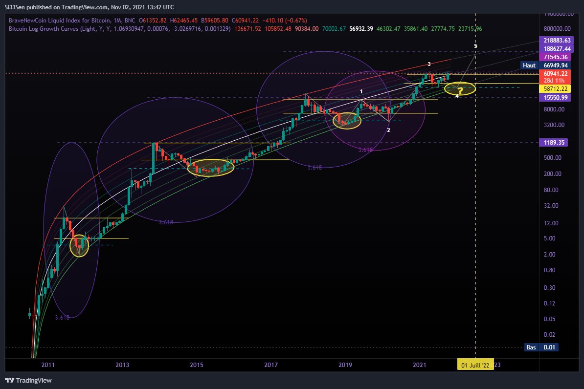Screen dimensions: 584x389
Task: Click the 1189.35 price label
Action: click(x=554, y=143)
